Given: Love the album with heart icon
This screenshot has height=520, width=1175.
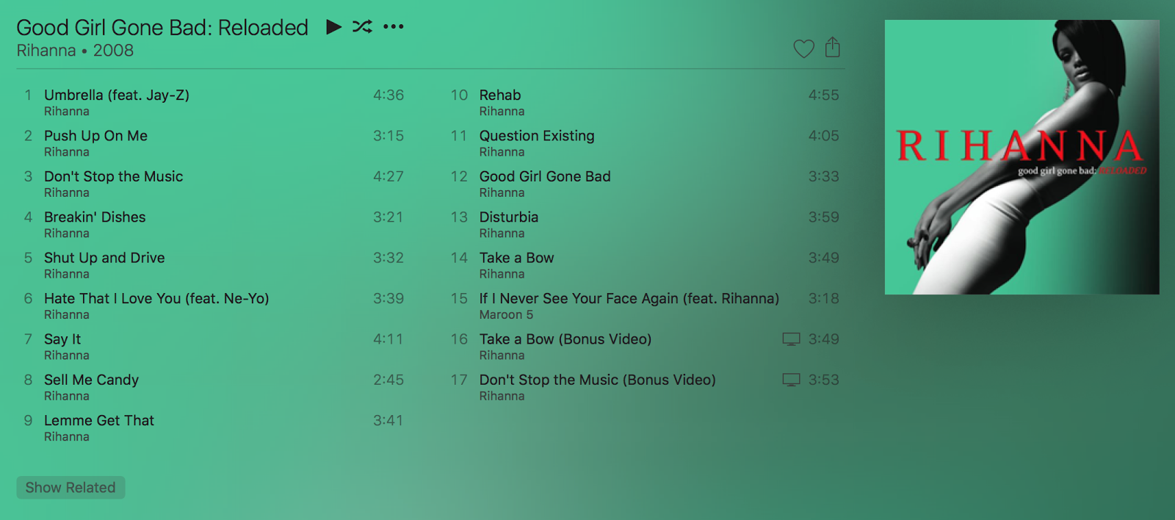Looking at the screenshot, I should pyautogui.click(x=804, y=48).
